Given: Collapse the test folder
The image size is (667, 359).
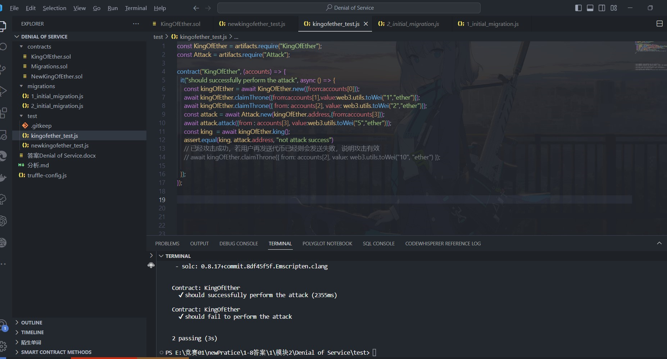Looking at the screenshot, I should click(x=21, y=116).
